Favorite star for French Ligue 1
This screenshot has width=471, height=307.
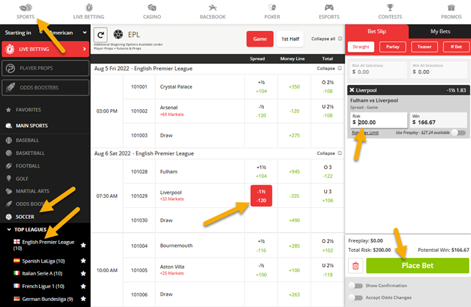(83, 286)
